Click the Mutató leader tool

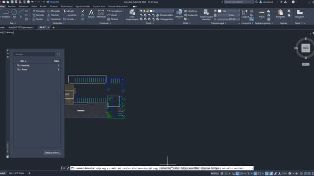click(112, 15)
